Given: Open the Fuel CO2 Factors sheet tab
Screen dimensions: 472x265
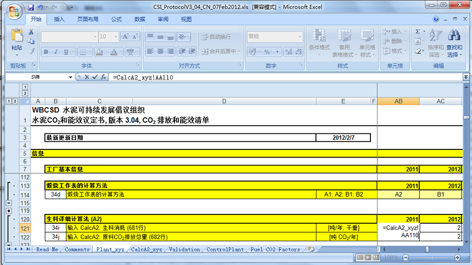Looking at the screenshot, I should tap(275, 249).
